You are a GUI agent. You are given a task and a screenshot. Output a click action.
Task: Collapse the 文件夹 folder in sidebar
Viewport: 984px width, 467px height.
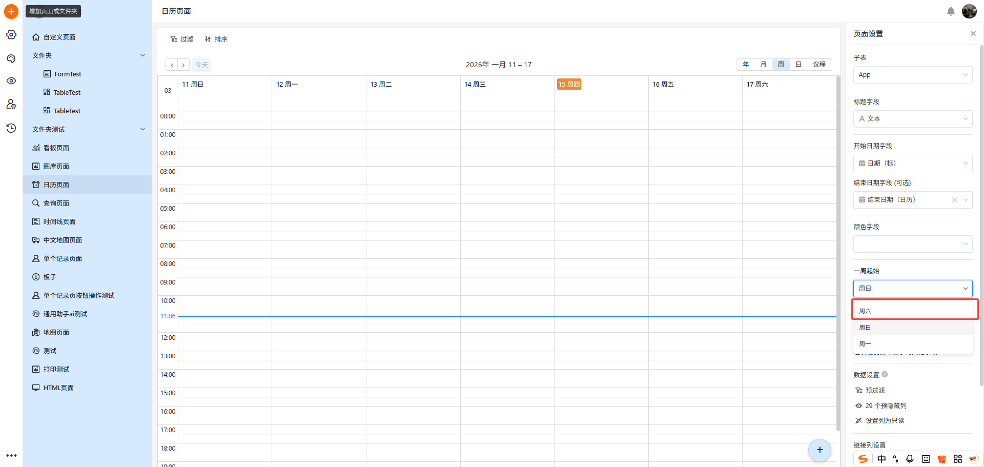point(142,55)
